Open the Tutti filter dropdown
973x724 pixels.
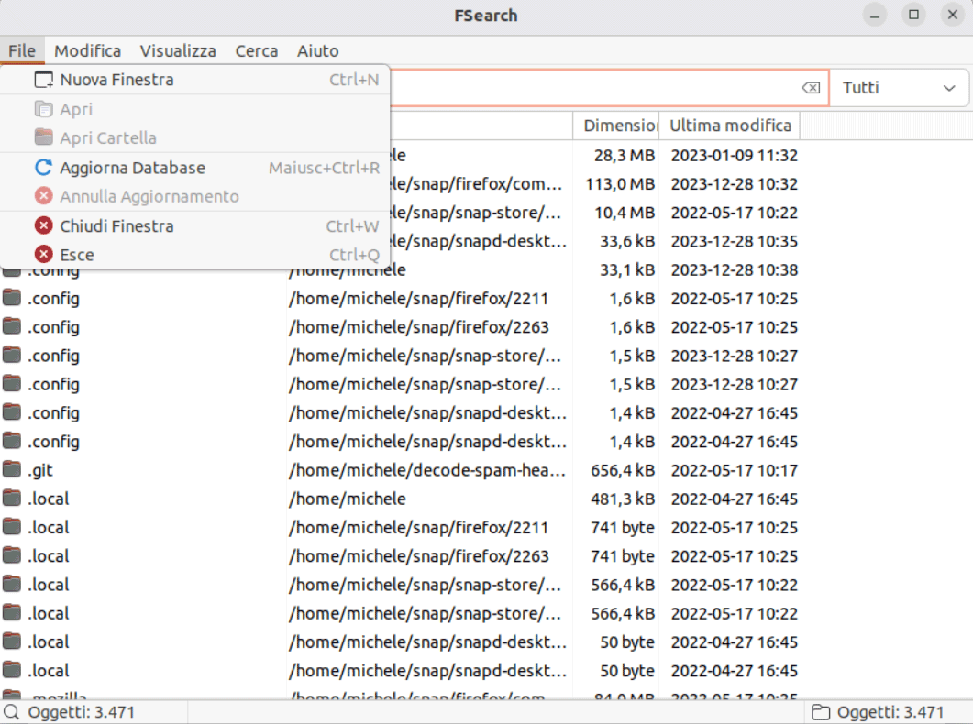[x=898, y=88]
